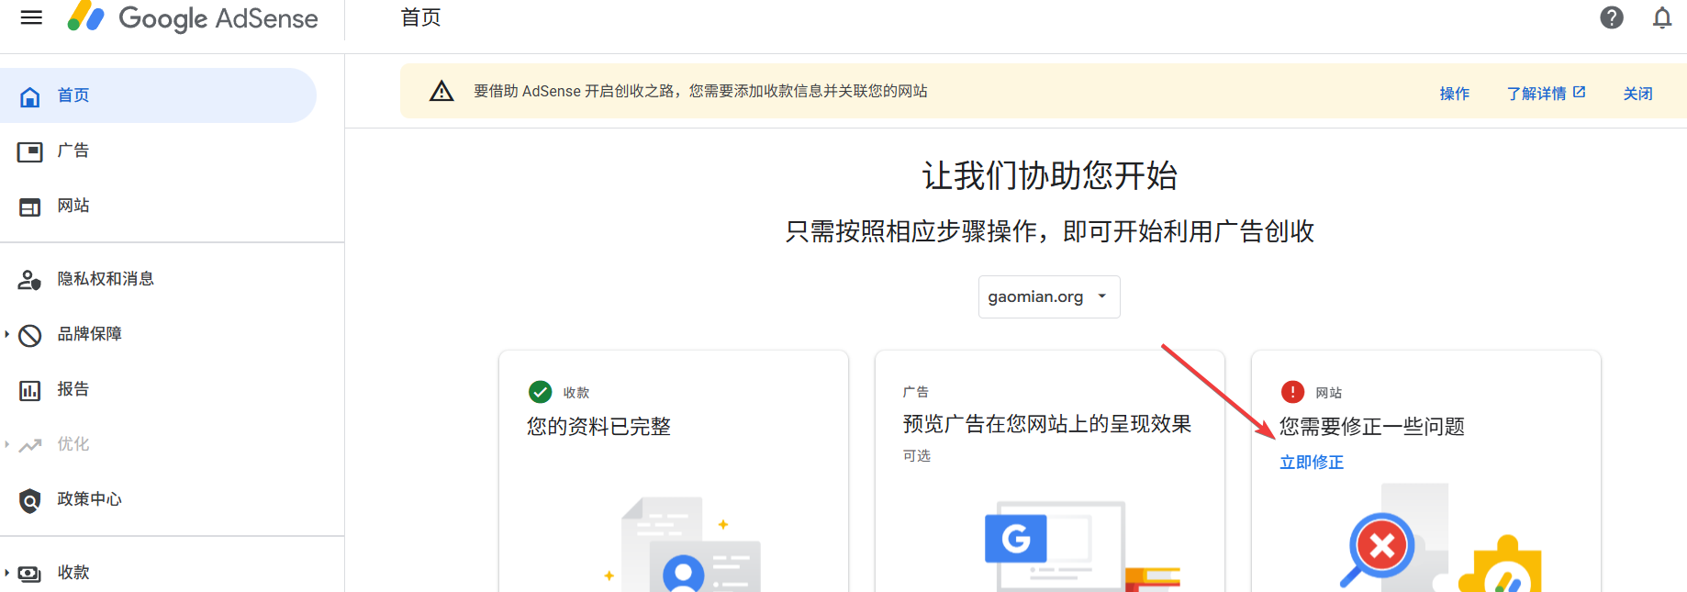Click the home icon beside 首页
1687x592 pixels.
coord(30,96)
